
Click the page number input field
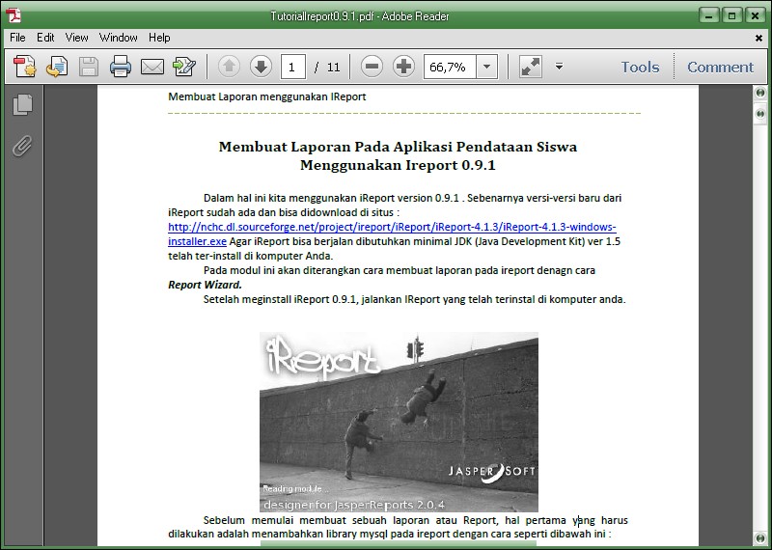[293, 67]
